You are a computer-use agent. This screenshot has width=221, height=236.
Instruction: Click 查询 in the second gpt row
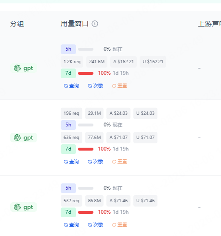[71, 162]
